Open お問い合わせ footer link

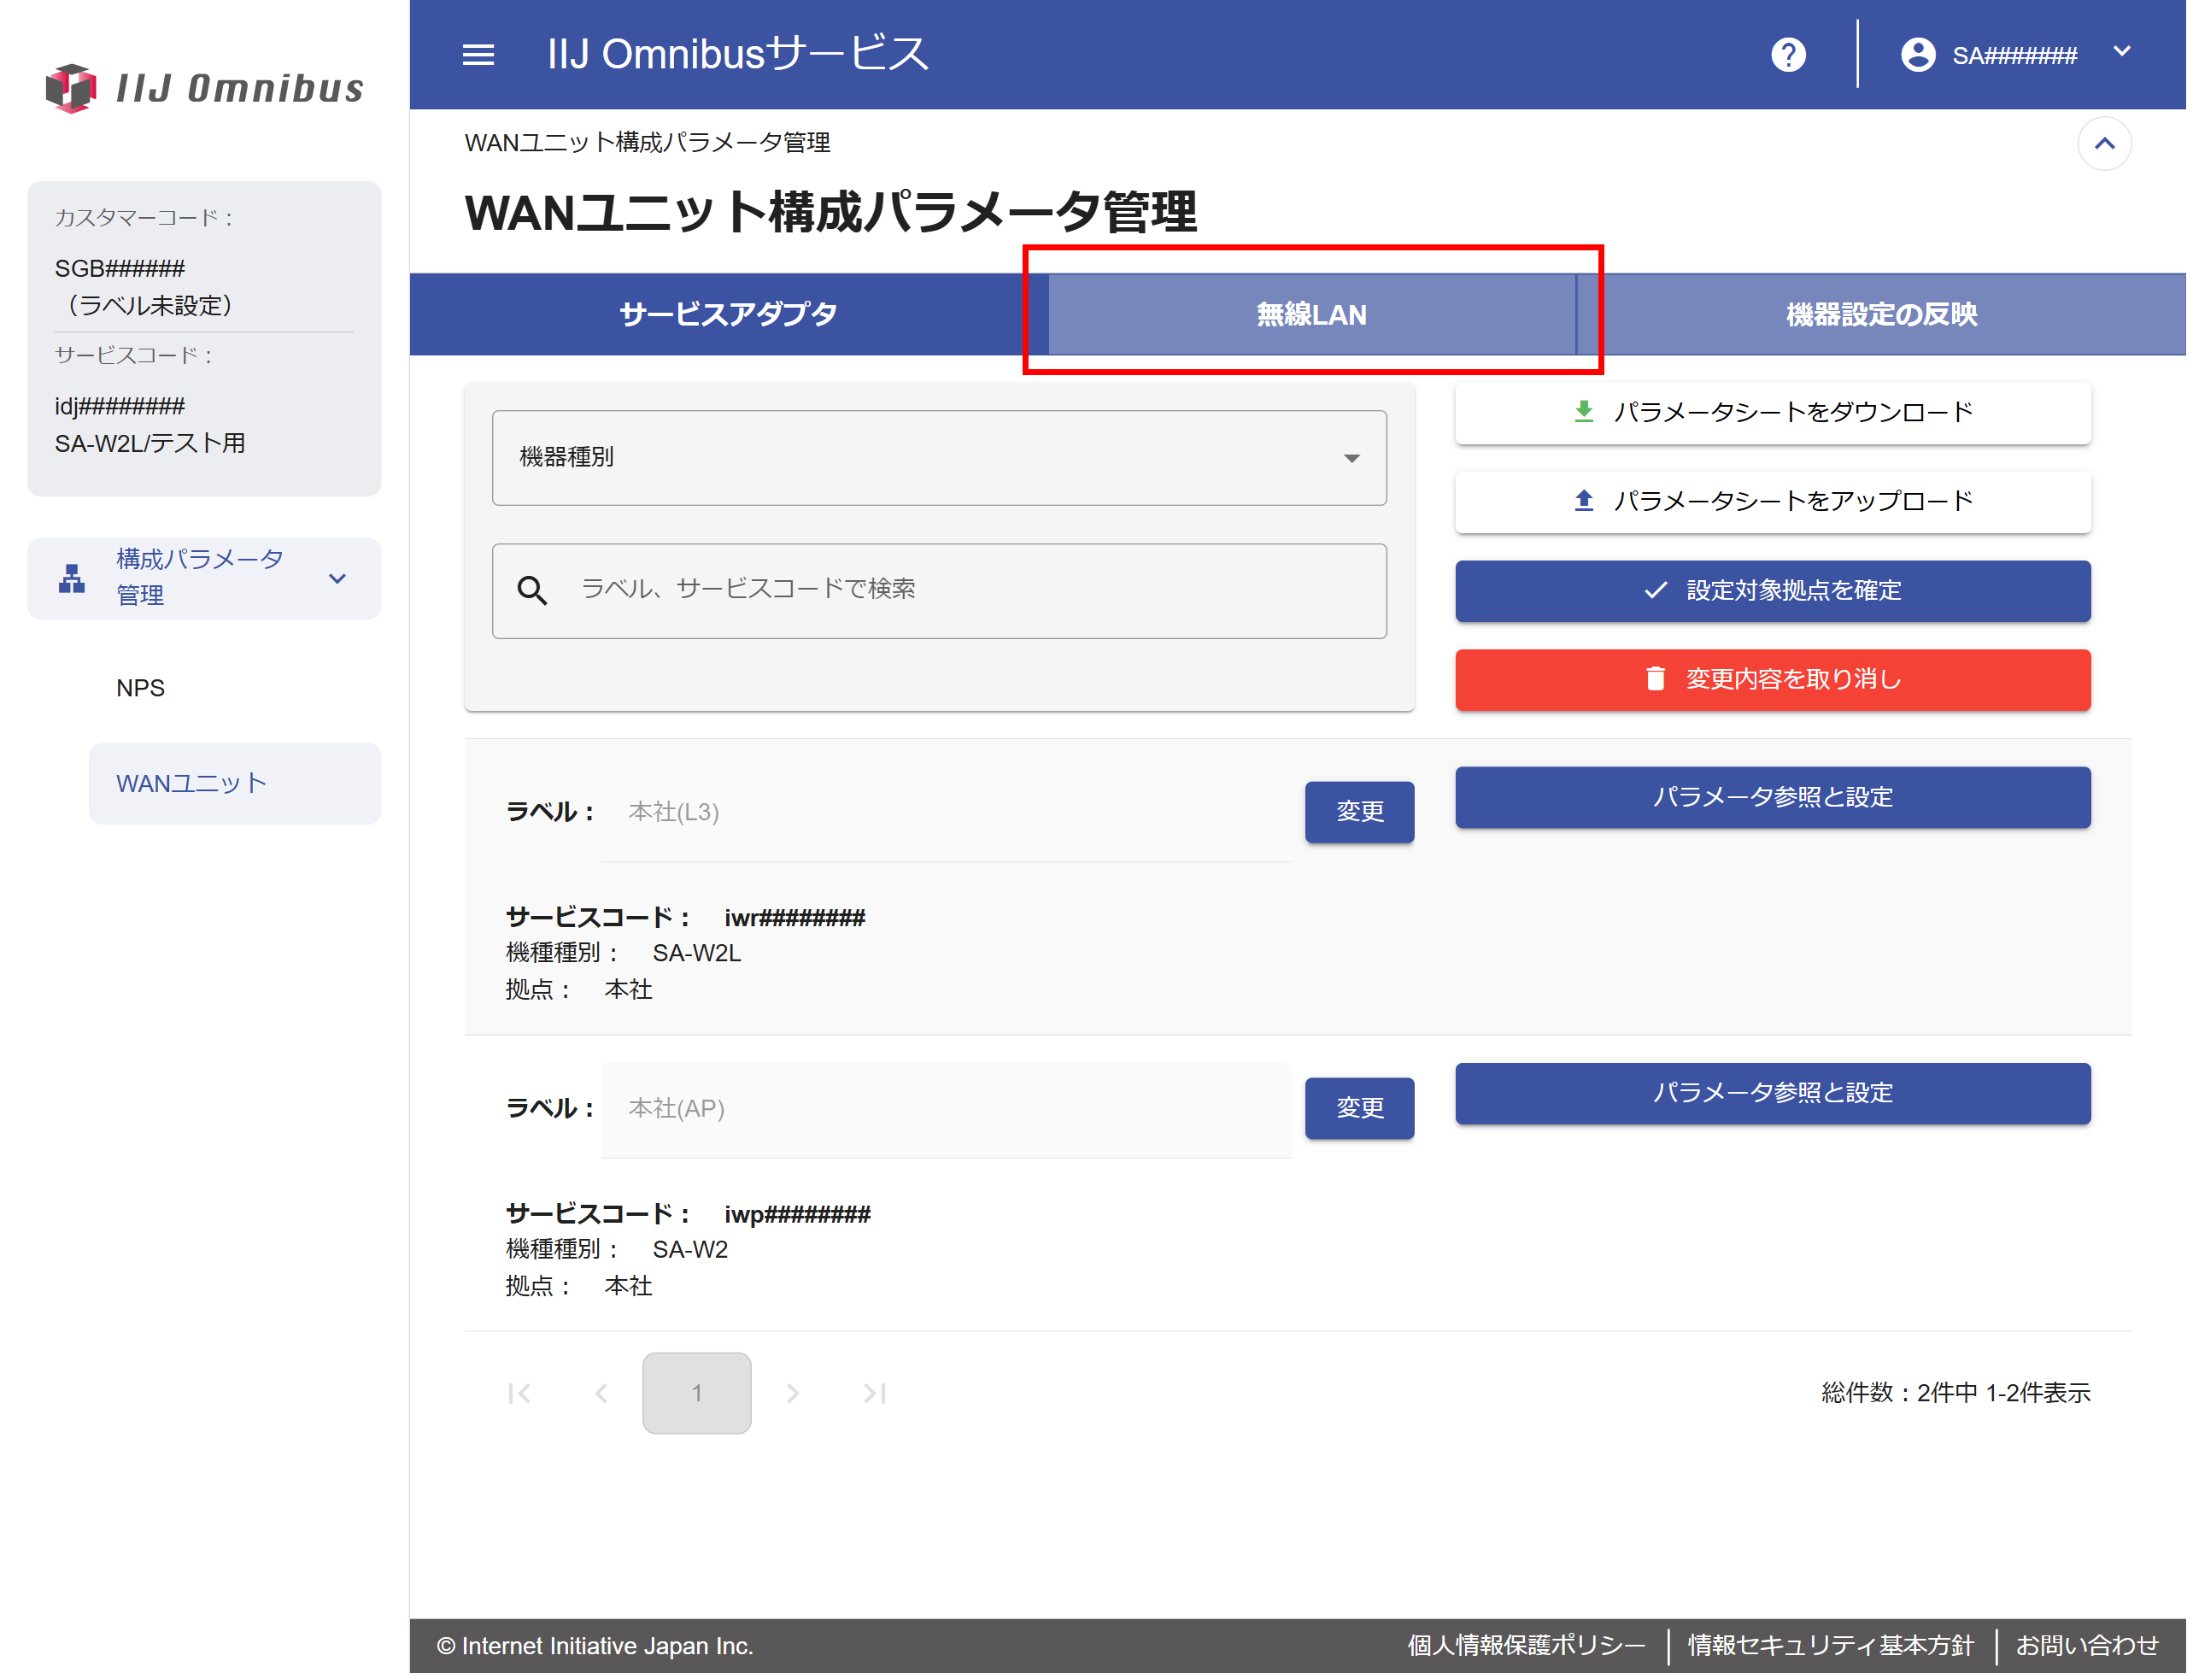coord(2086,1645)
